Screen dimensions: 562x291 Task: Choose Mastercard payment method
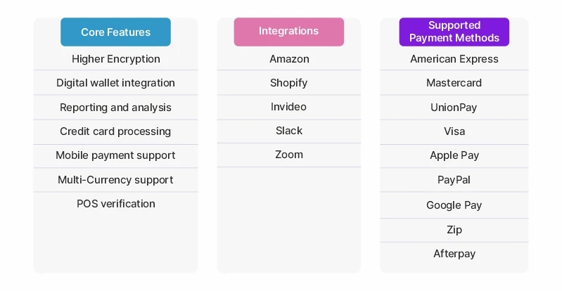454,83
